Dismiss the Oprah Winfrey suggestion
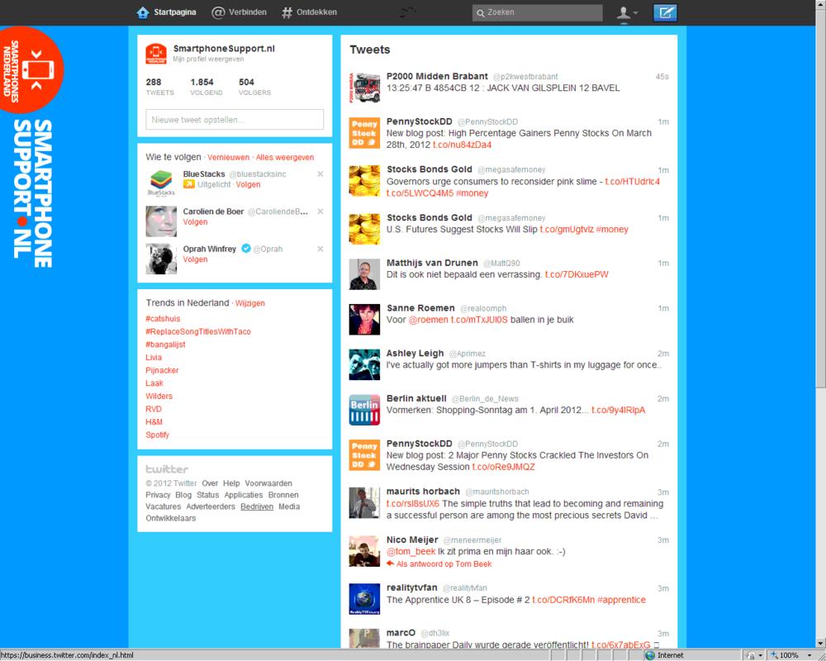The width and height of the screenshot is (826, 661). pos(320,249)
